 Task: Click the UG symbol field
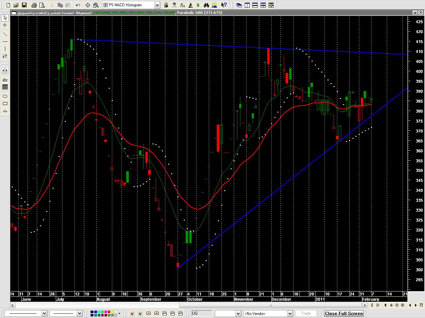(x=202, y=313)
